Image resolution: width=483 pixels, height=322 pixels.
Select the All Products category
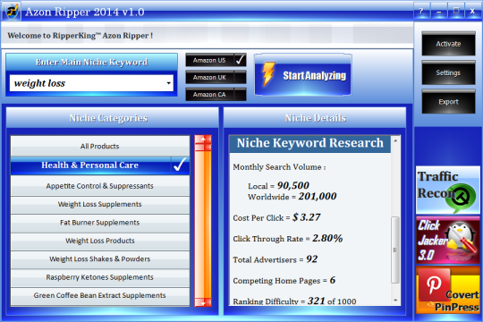point(100,146)
